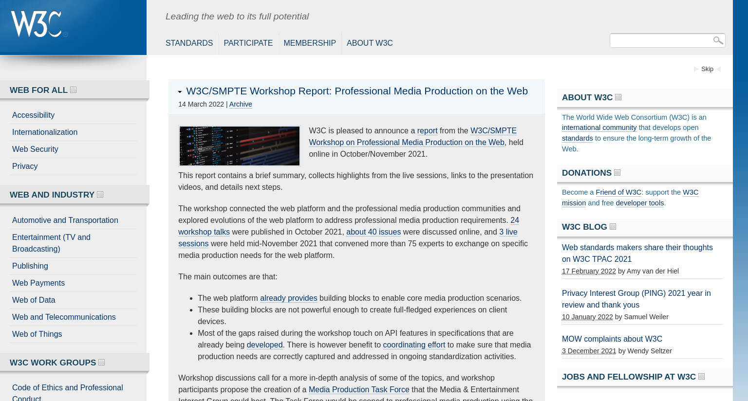Open the 'about 40 issues' link
The width and height of the screenshot is (748, 401).
[x=374, y=232]
